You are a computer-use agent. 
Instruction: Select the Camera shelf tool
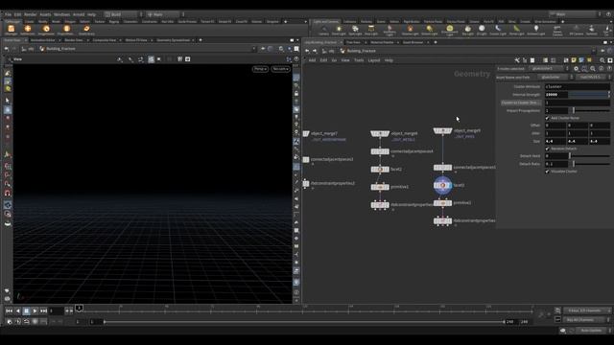323,30
